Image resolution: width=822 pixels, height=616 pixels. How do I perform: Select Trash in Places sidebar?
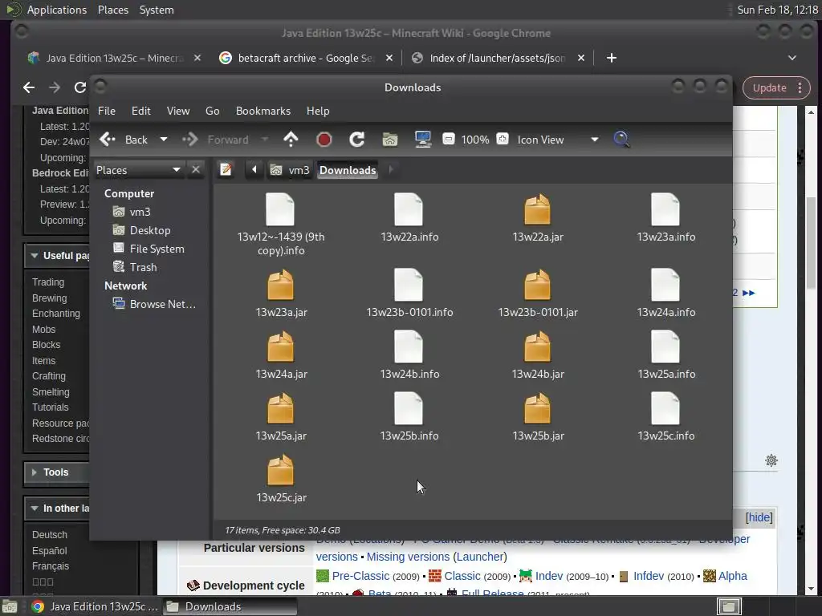pyautogui.click(x=135, y=267)
